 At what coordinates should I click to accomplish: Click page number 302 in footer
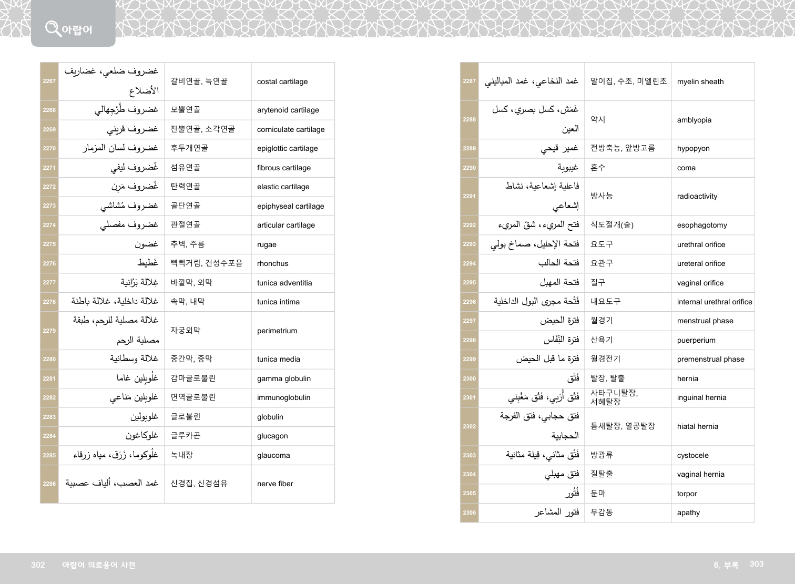[38, 565]
